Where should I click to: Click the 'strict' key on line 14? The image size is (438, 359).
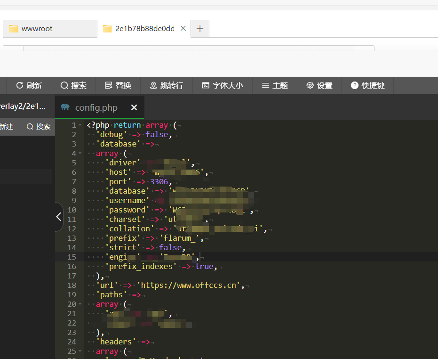pos(123,248)
